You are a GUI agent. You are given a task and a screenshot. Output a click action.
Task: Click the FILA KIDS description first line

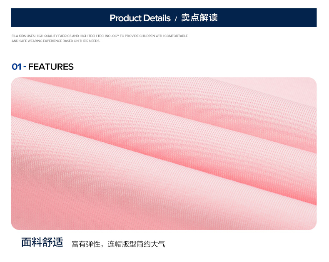coord(100,36)
